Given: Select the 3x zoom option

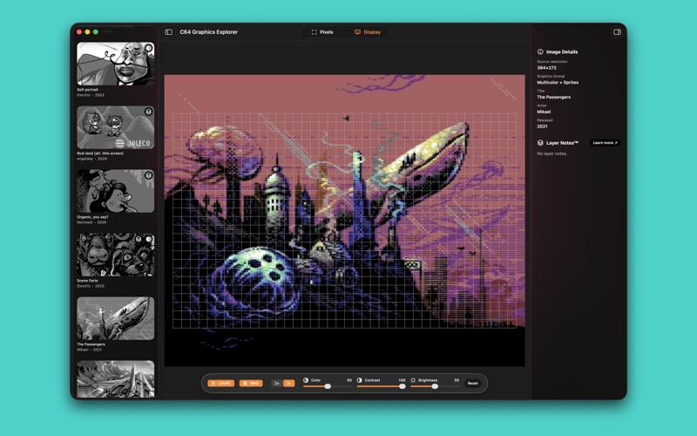Looking at the screenshot, I should [288, 383].
